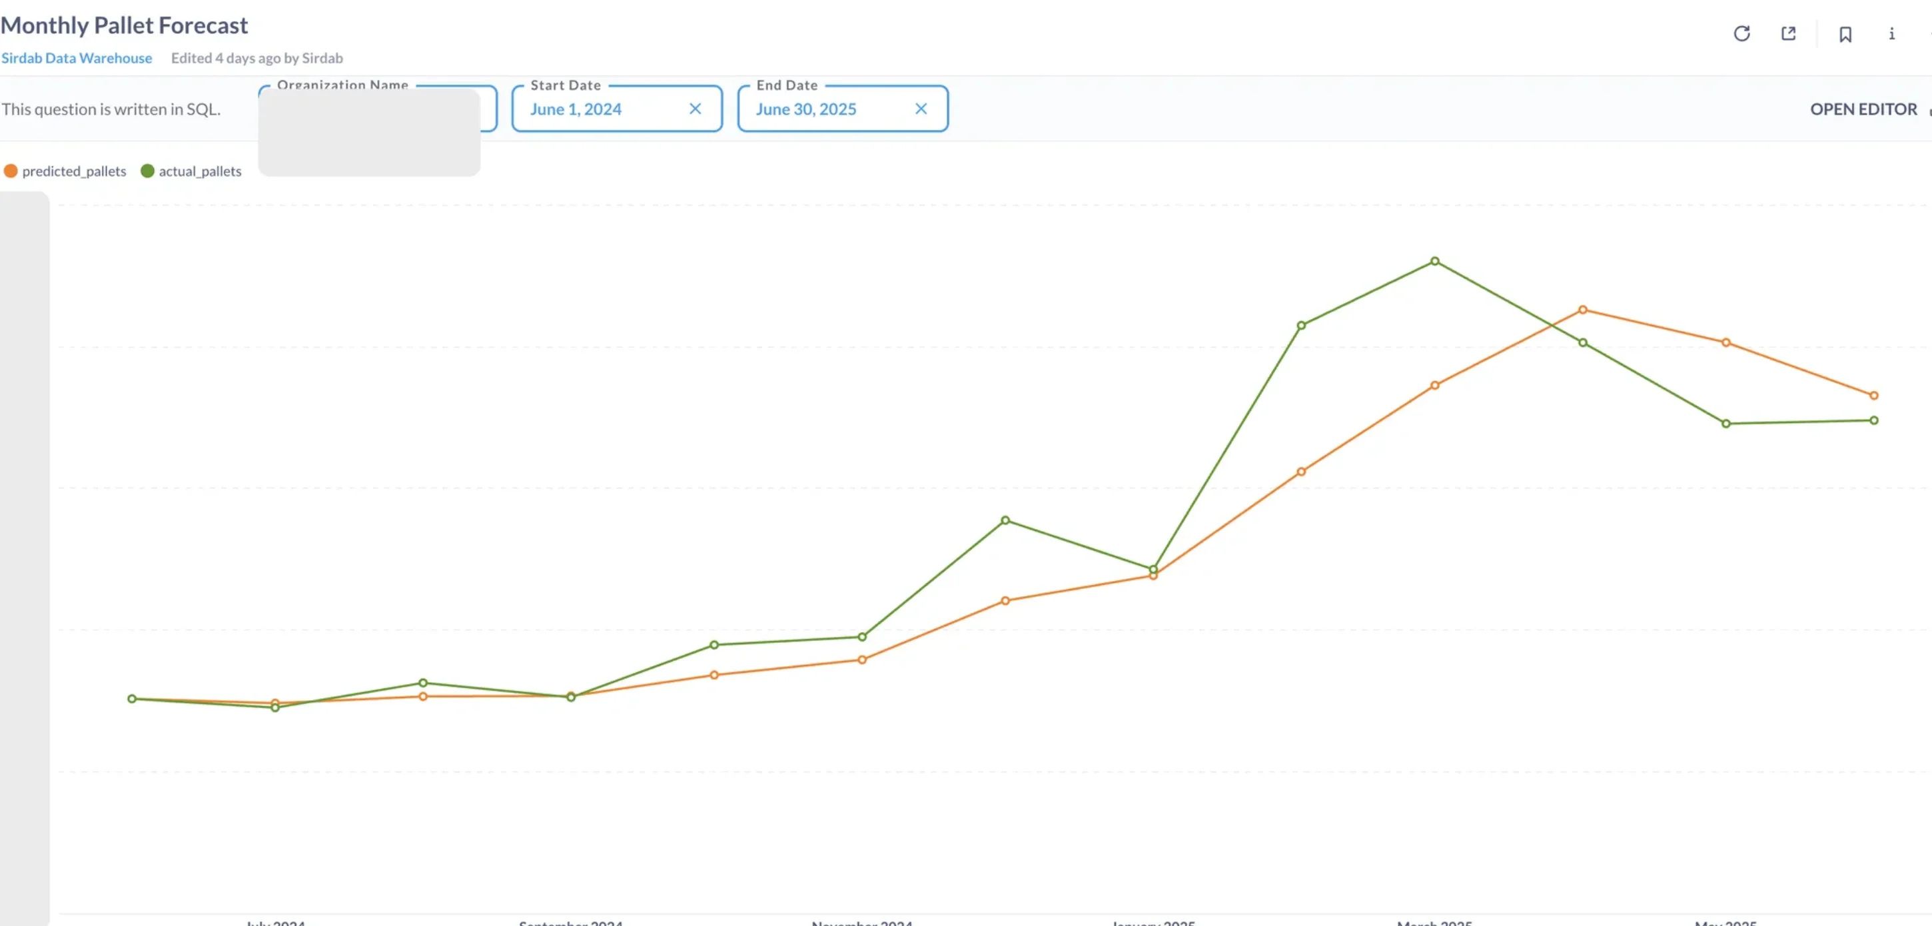Clear the End Date filter with X
Image resolution: width=1932 pixels, height=926 pixels.
pos(921,109)
